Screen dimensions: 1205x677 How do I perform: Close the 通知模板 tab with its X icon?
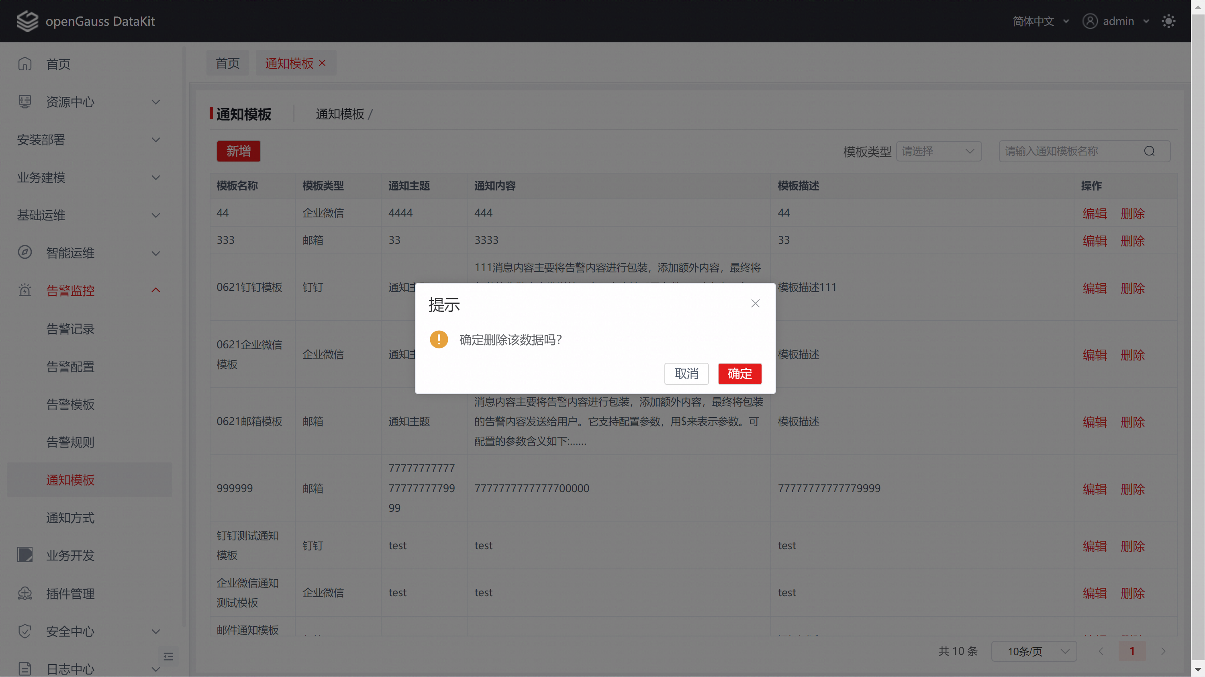pos(322,63)
